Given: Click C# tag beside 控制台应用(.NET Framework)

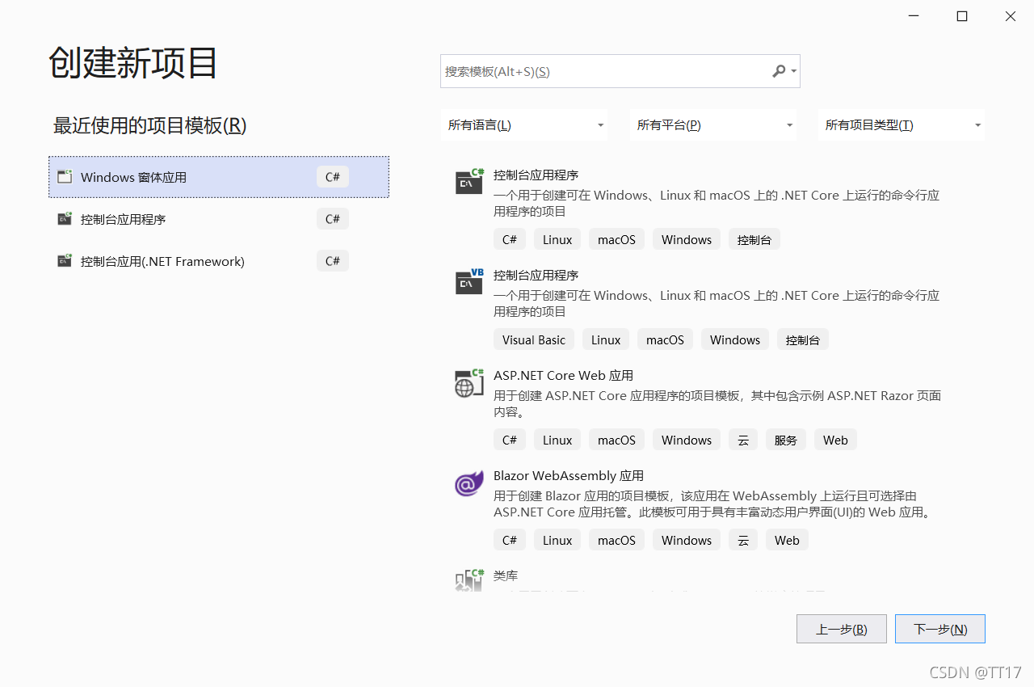Looking at the screenshot, I should [x=333, y=261].
